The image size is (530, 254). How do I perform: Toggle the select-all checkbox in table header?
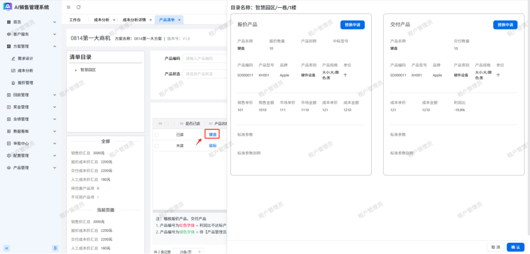(x=166, y=124)
